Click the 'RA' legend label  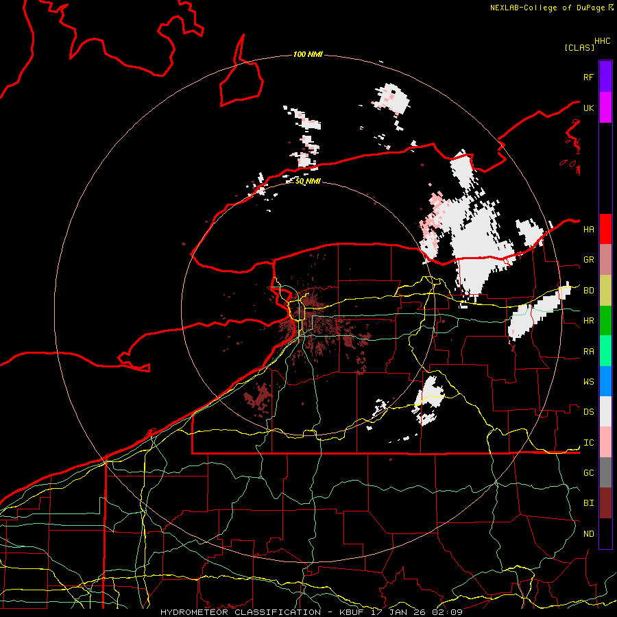(588, 352)
